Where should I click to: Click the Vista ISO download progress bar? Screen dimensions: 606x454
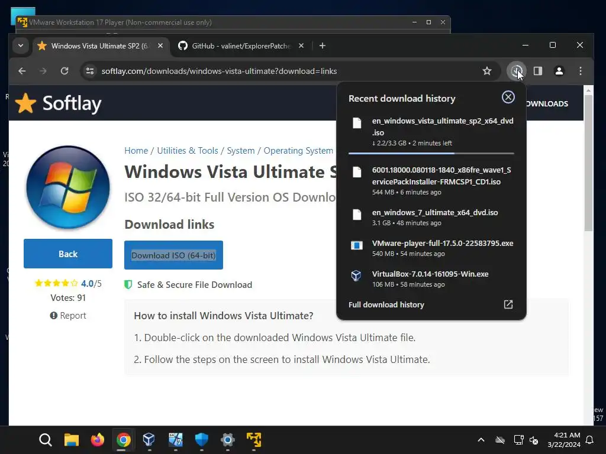[431, 153]
